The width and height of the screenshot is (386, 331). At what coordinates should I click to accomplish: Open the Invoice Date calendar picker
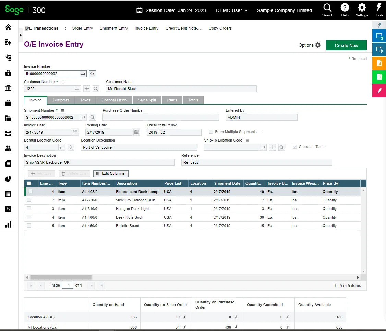(75, 132)
